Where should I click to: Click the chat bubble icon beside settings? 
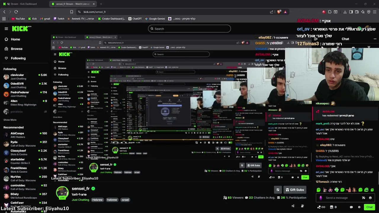pos(351,207)
